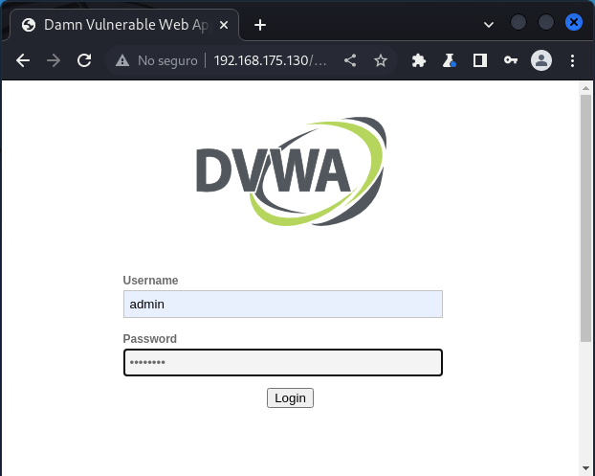Open the password manager key icon
The image size is (595, 476).
511,60
